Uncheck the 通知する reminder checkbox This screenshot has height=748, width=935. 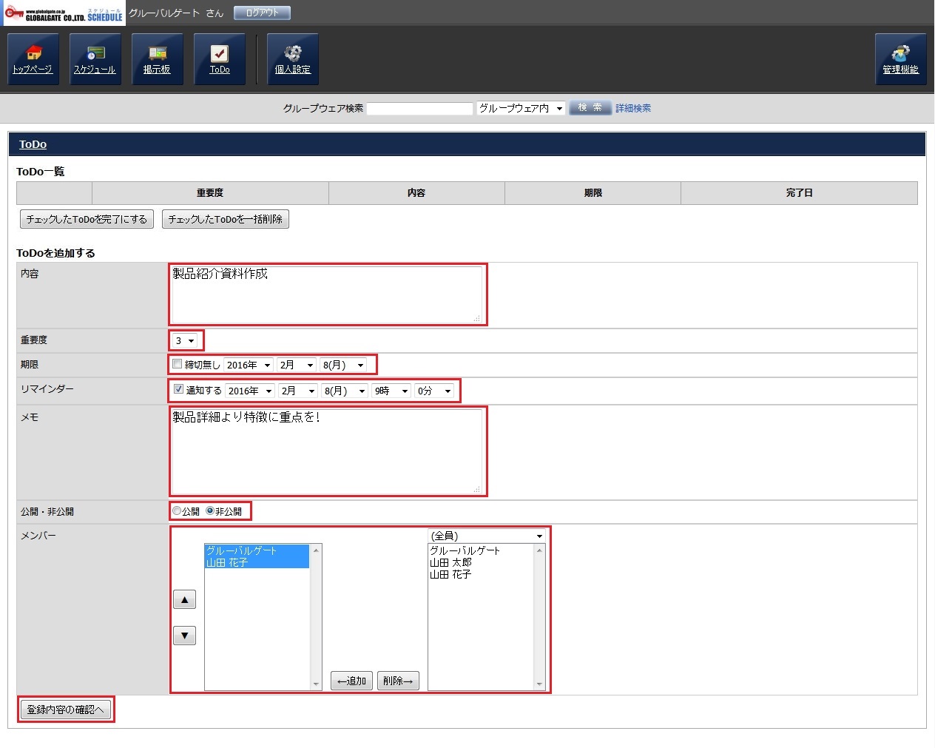pos(178,389)
